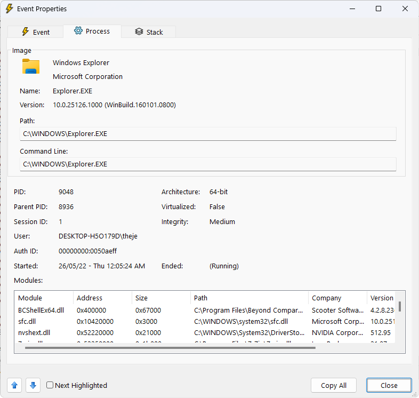
Task: Click inside the Path text field
Action: coord(208,134)
